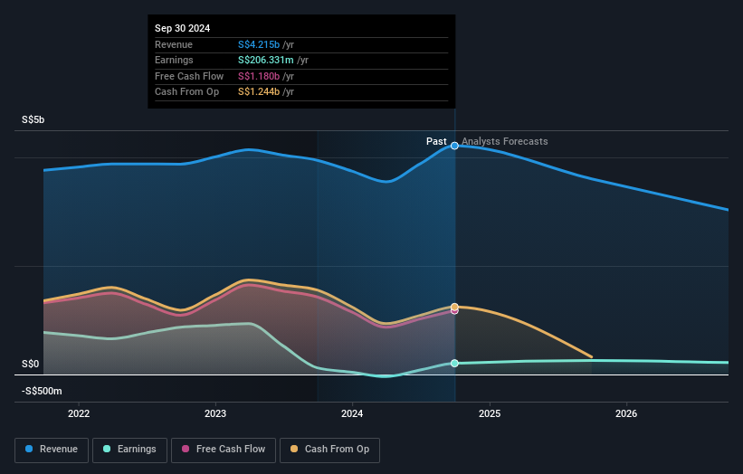Screen dimensions: 743x474
Task: Click the S$206.331m earnings value
Action: click(266, 60)
